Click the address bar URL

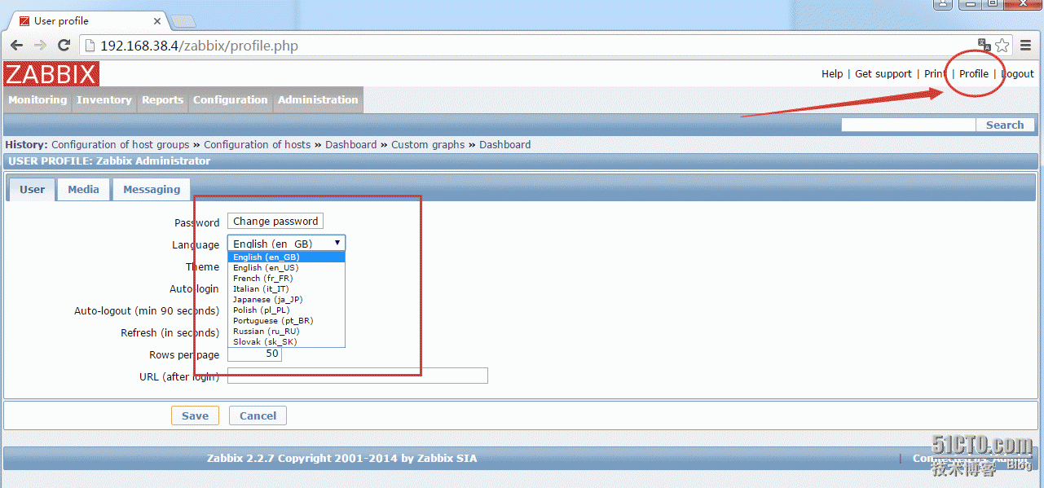[199, 46]
